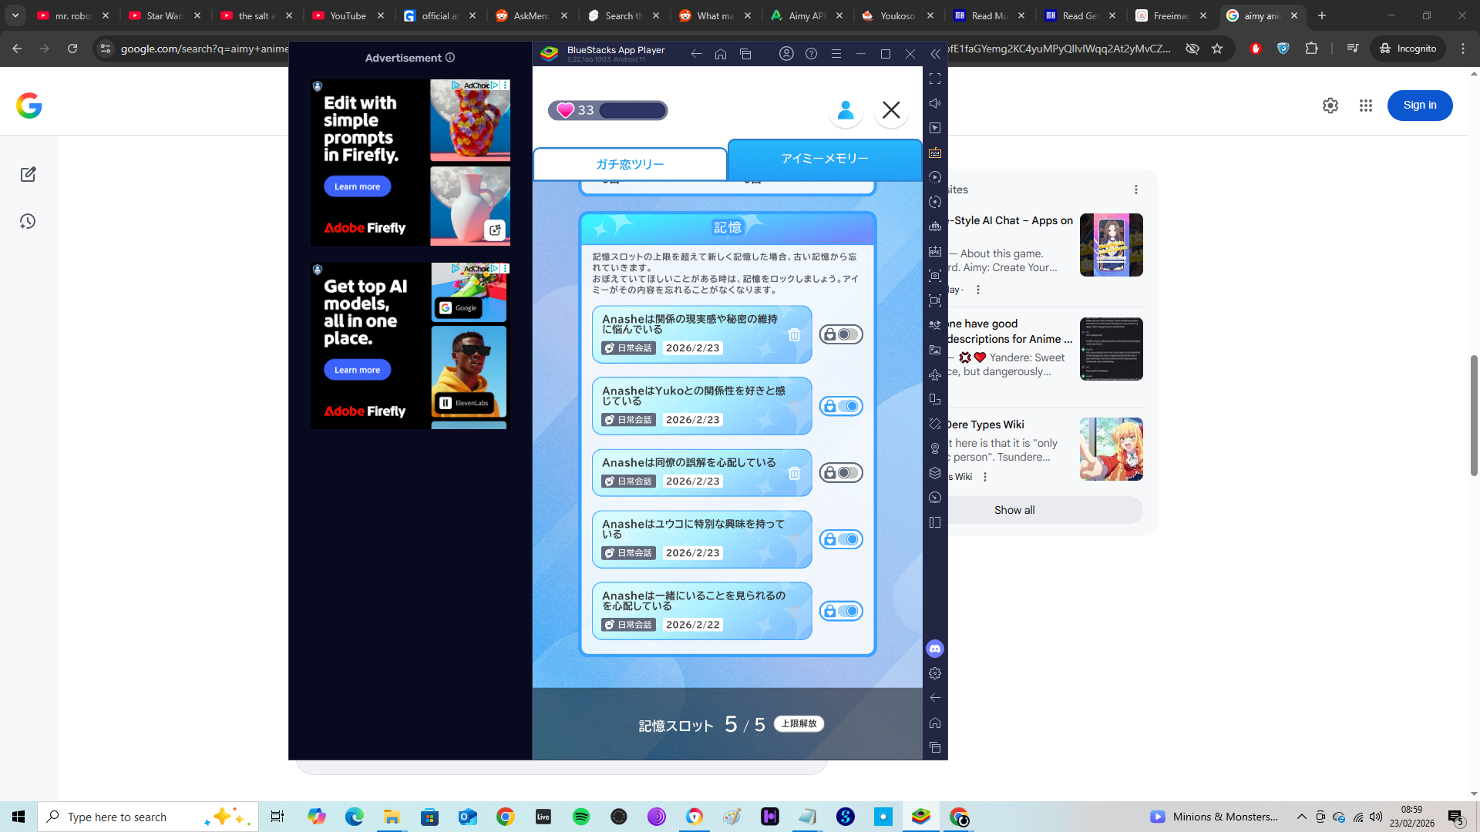Click the BlueStacks volume icon in the side toolbar

(935, 103)
